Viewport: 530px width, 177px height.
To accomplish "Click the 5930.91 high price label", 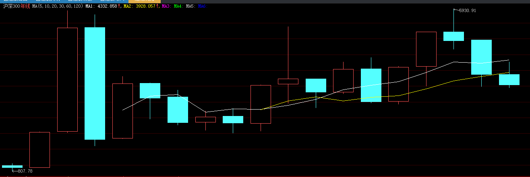I will tap(468, 10).
